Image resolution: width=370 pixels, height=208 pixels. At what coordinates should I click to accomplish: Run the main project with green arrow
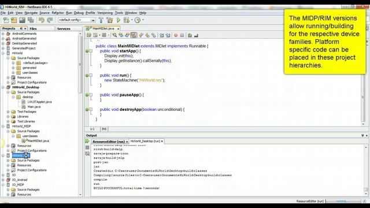(x=119, y=20)
